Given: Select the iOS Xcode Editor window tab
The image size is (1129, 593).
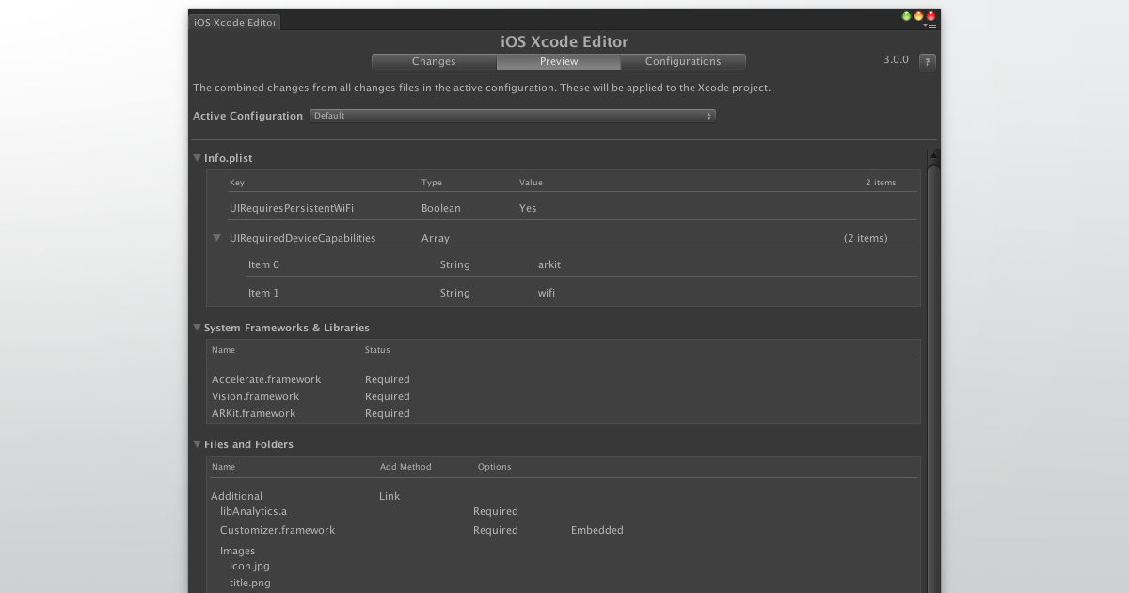Looking at the screenshot, I should (x=233, y=22).
